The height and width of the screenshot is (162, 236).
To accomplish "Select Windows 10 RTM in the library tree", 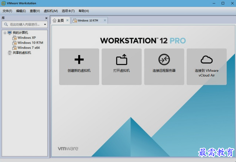I will 30,43.
